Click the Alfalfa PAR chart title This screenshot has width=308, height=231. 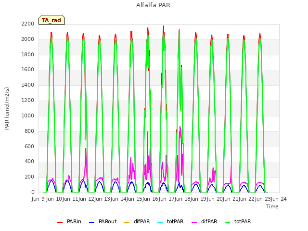coord(153,5)
